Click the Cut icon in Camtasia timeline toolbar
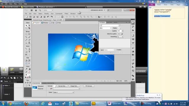The height and width of the screenshot is (106, 189). click(x=8, y=78)
